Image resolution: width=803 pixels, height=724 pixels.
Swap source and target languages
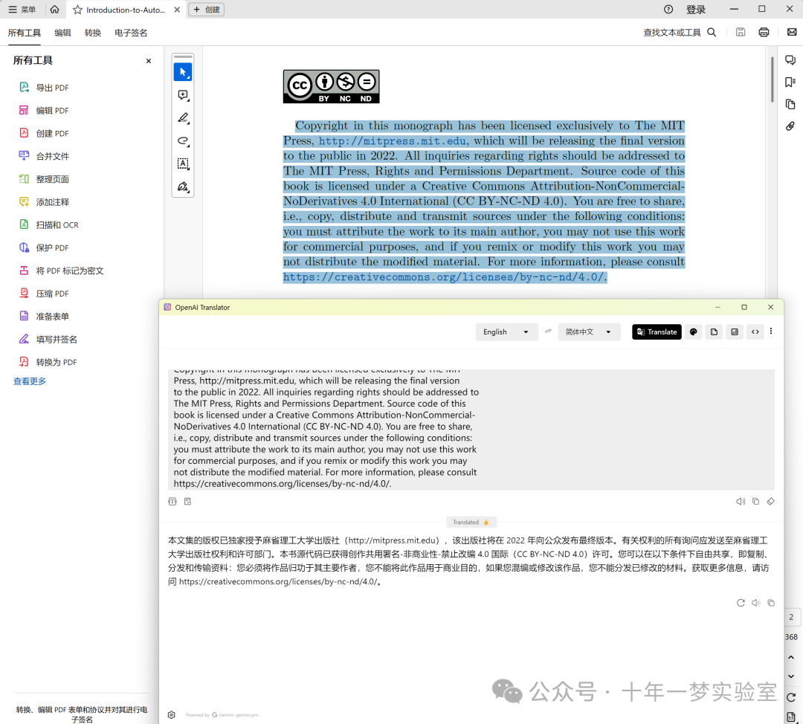[x=548, y=332]
